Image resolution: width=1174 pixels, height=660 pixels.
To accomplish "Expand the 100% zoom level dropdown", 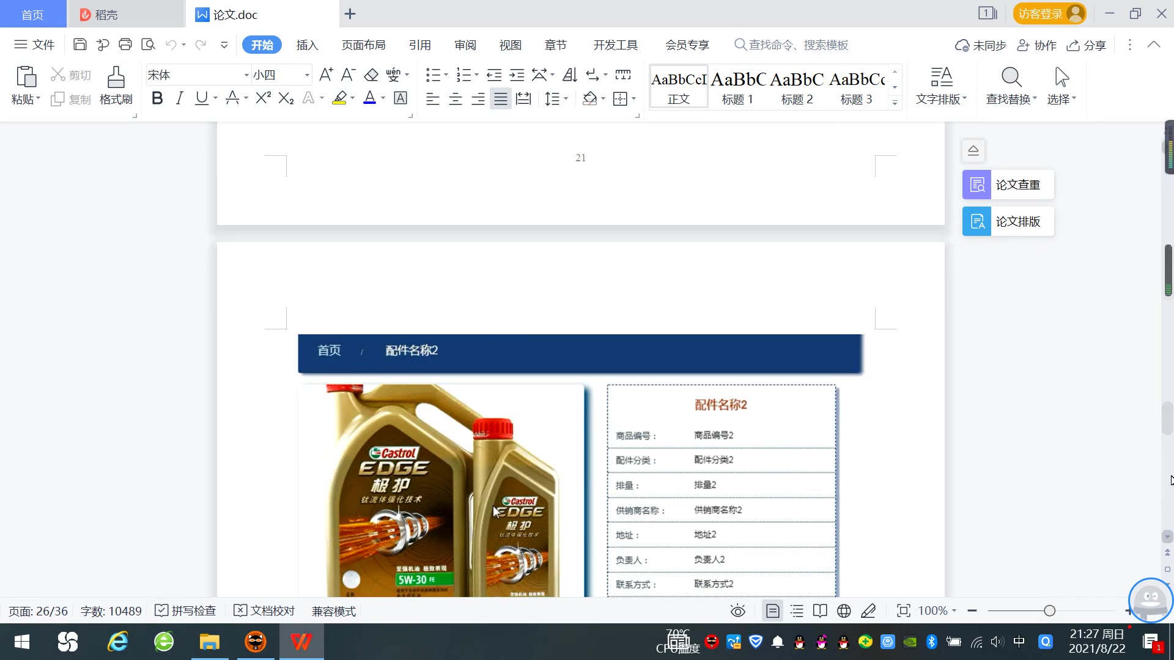I will coord(954,611).
